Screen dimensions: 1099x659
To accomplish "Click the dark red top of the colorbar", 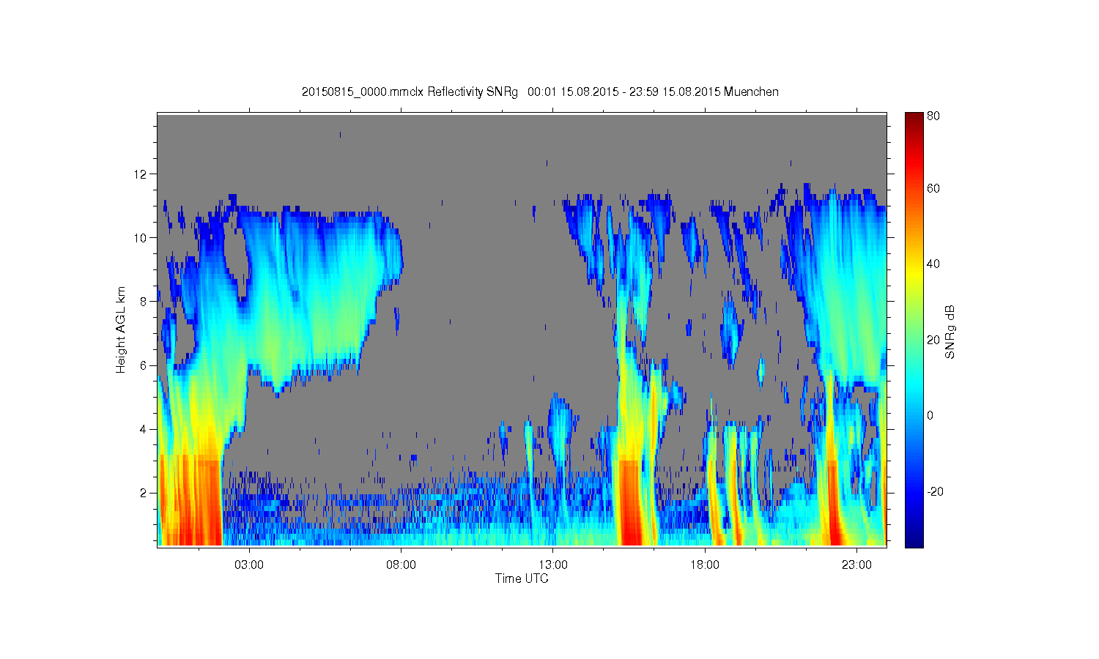I will tap(914, 119).
